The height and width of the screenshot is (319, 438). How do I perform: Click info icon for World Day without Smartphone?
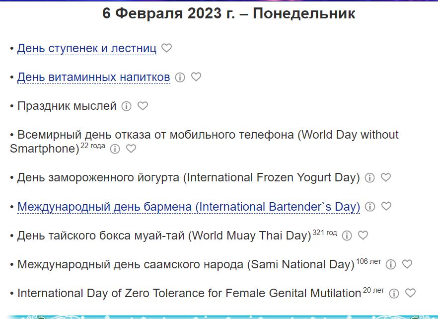115,149
